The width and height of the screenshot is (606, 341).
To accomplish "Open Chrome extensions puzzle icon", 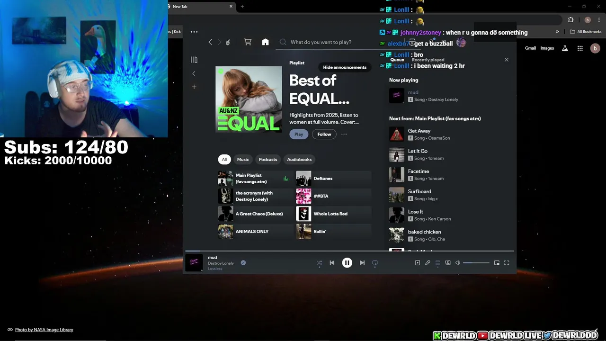I will pos(570,20).
